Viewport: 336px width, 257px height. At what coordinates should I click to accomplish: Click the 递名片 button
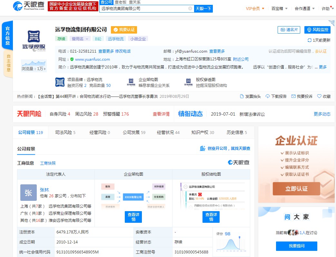(x=289, y=30)
